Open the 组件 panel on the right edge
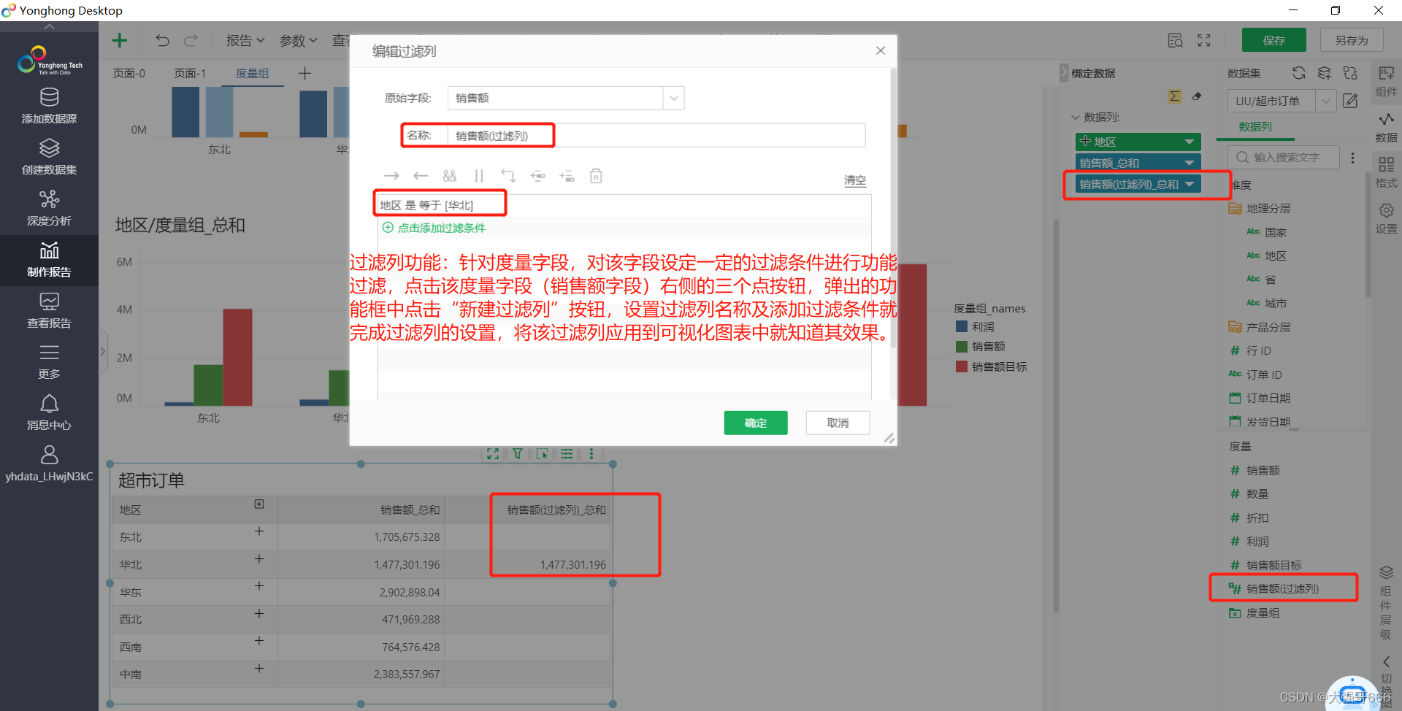 (1386, 81)
